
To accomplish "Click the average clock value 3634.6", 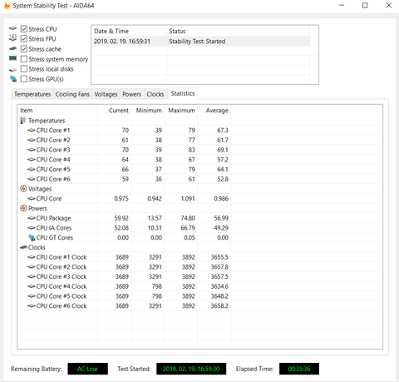I will (219, 286).
